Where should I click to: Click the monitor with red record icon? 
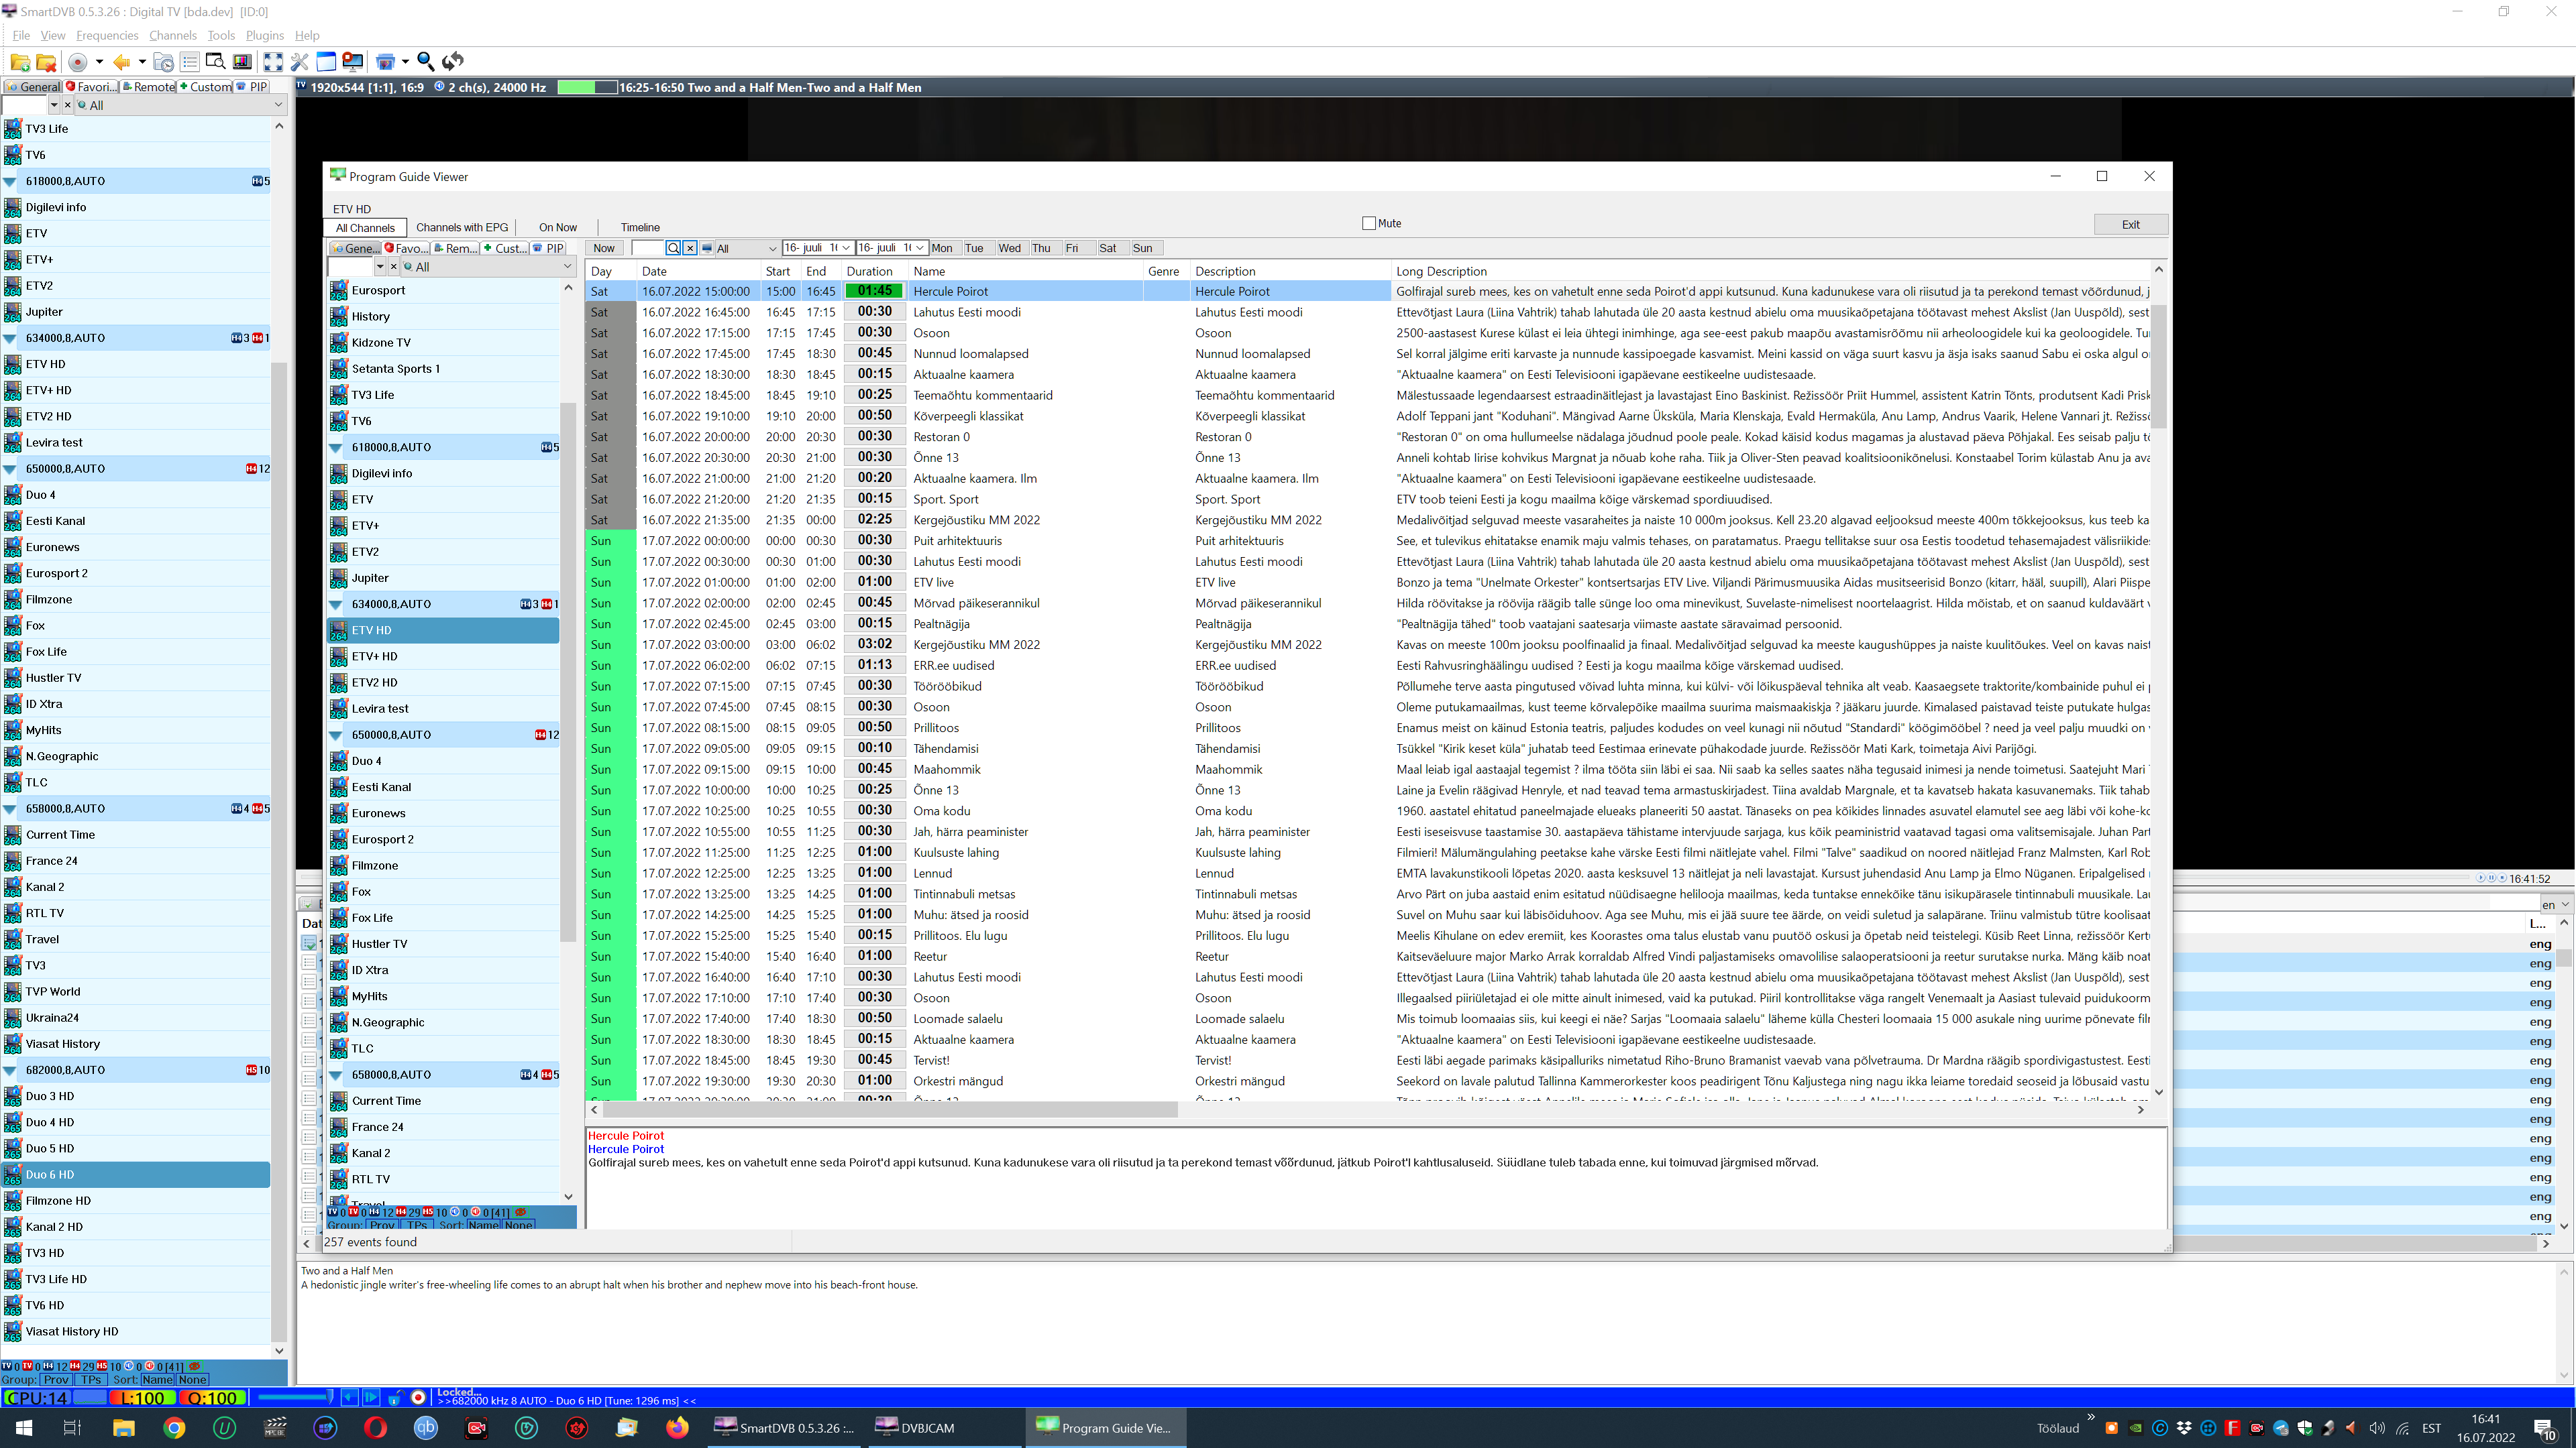click(352, 62)
